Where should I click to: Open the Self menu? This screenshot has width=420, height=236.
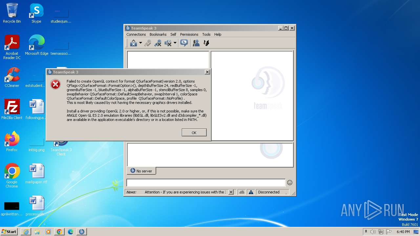(173, 34)
